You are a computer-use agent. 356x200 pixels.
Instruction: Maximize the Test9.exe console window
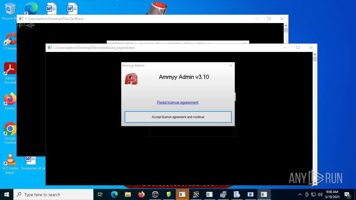click(x=269, y=19)
